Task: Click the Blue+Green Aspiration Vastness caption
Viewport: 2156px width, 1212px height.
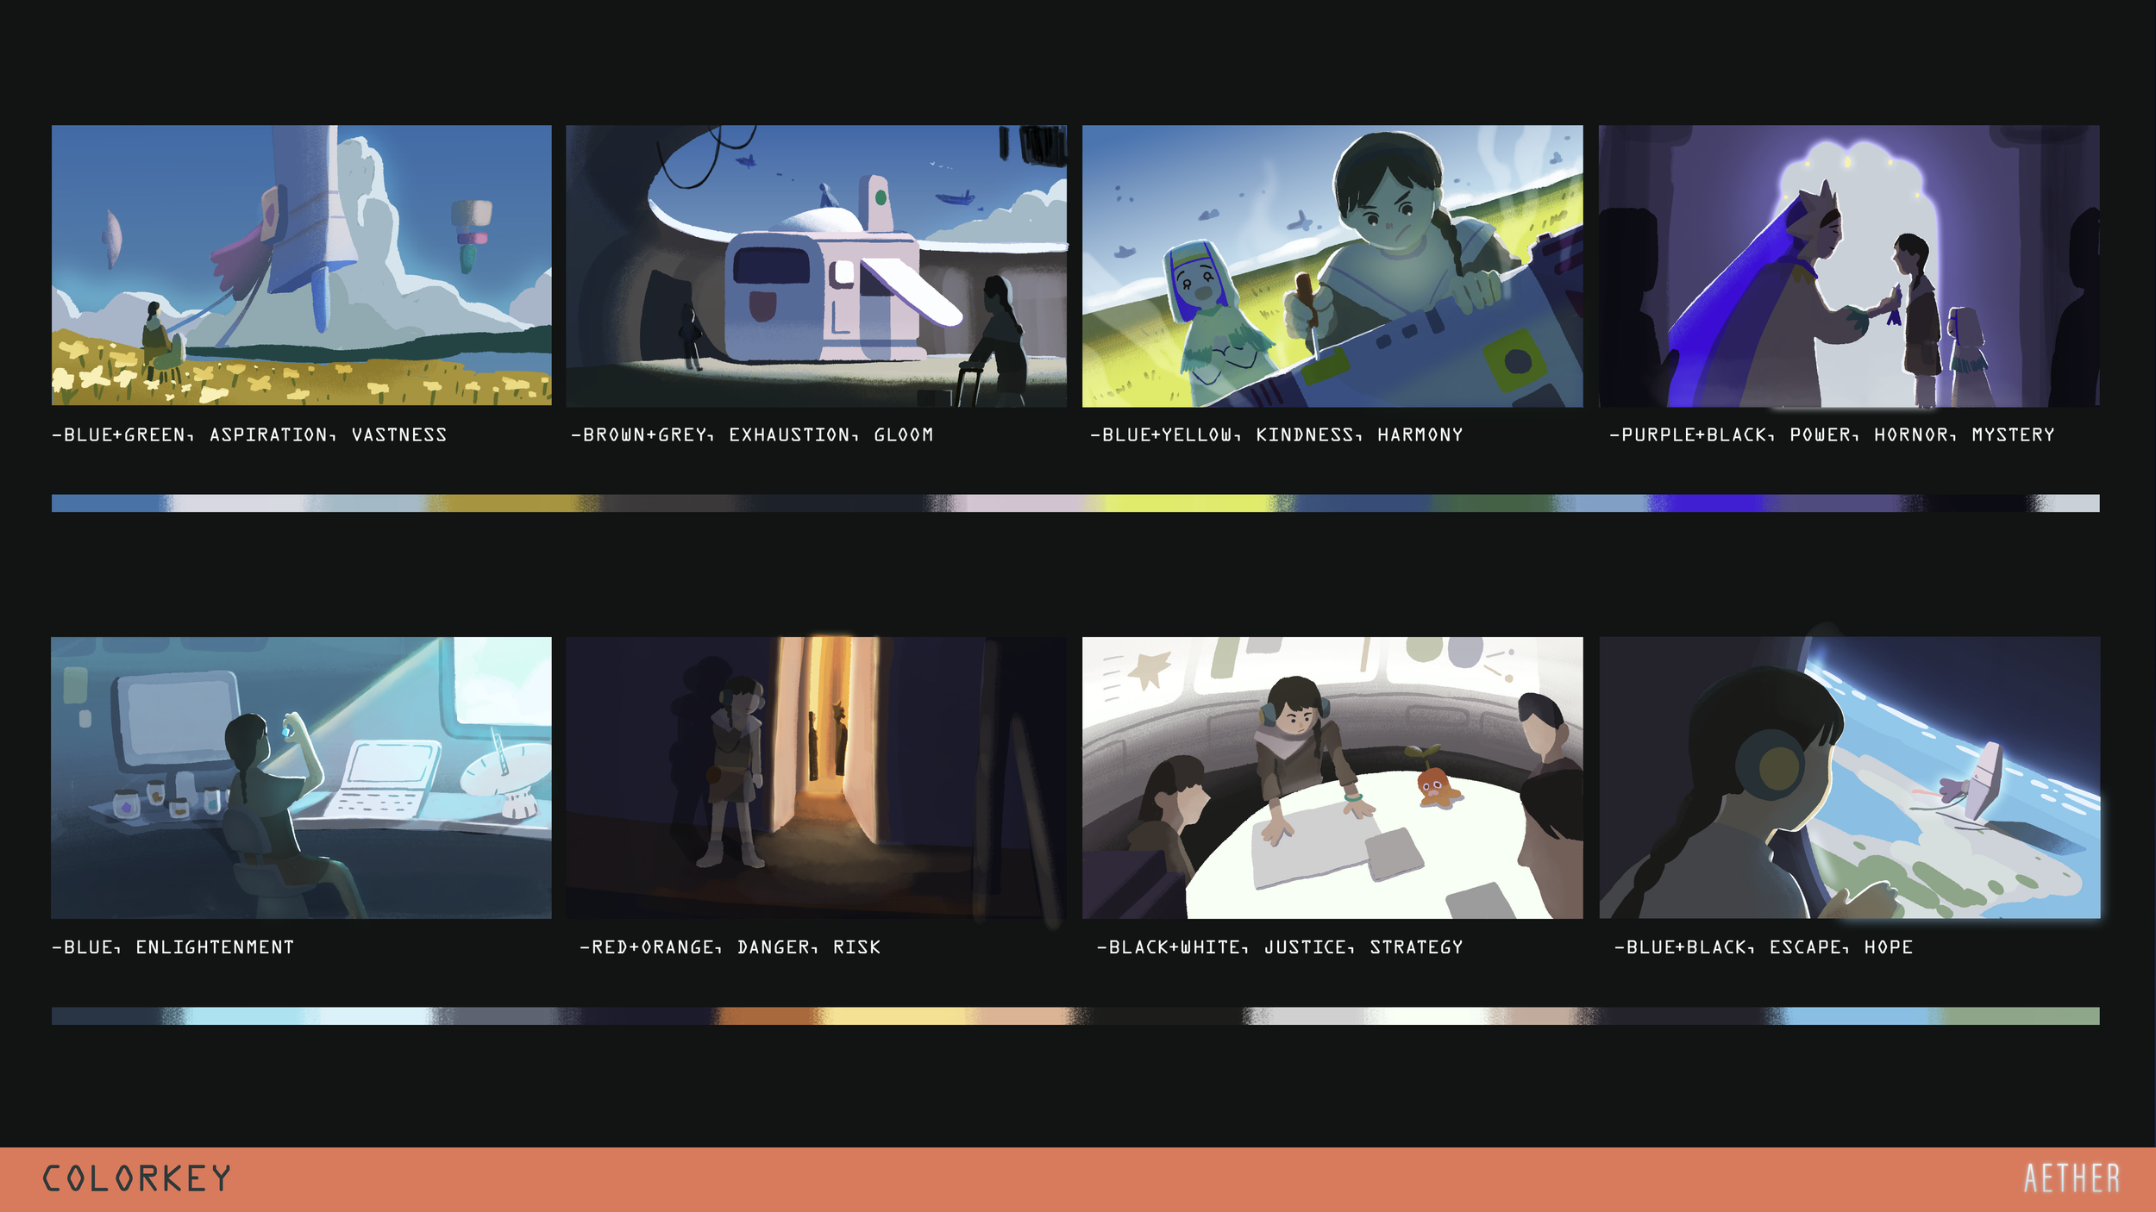Action: [x=249, y=434]
